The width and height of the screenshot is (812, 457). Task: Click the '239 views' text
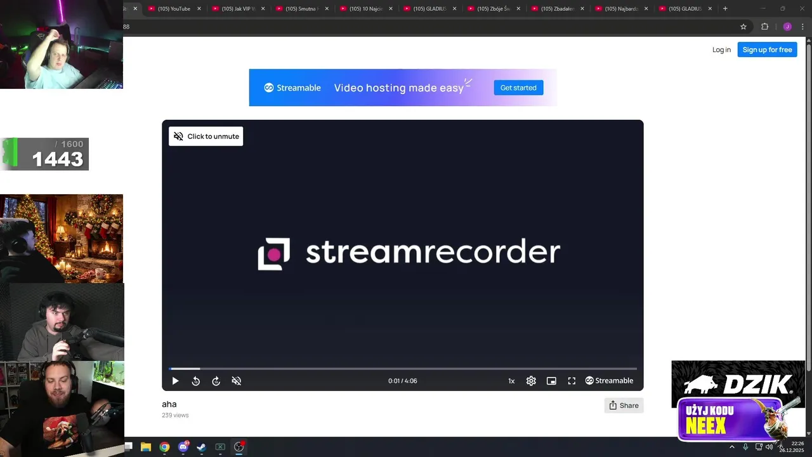(175, 415)
